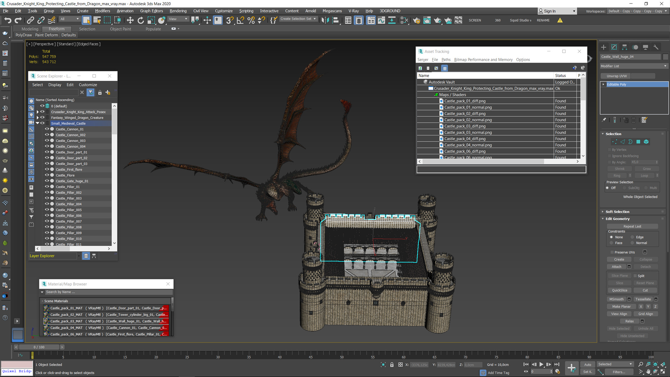This screenshot has height=377, width=670.
Task: Open Display menu in Scene Explorer
Action: click(x=54, y=85)
